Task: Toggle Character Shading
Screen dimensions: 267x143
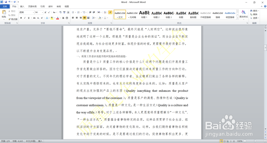Action: coord(63,18)
